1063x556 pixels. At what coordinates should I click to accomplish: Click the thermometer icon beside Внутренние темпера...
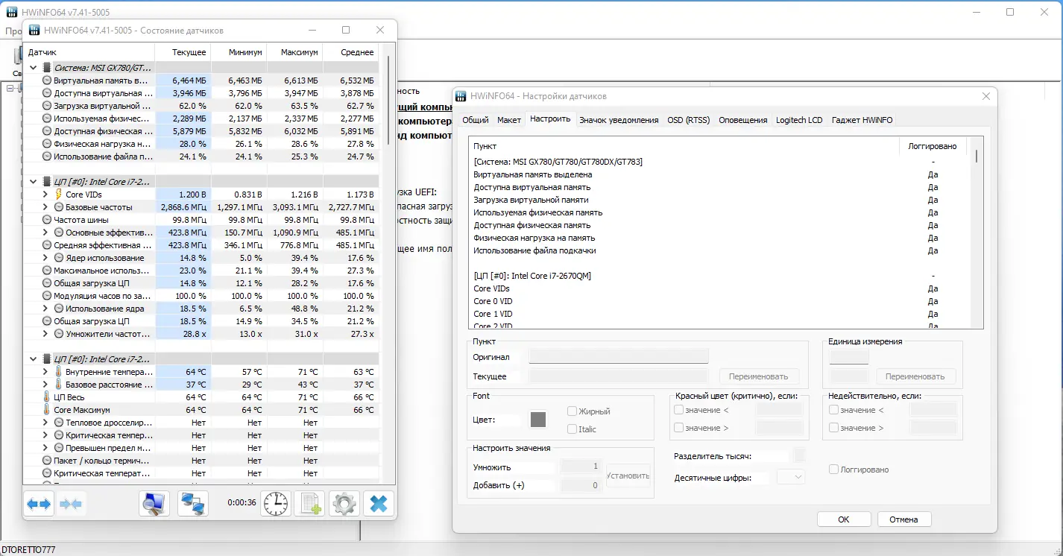pos(59,372)
